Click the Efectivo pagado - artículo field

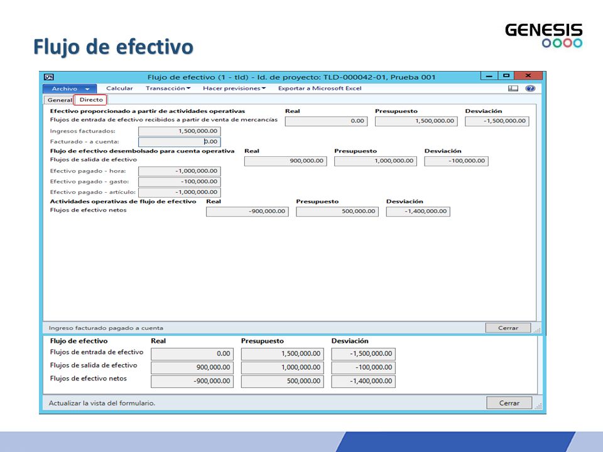coord(179,192)
